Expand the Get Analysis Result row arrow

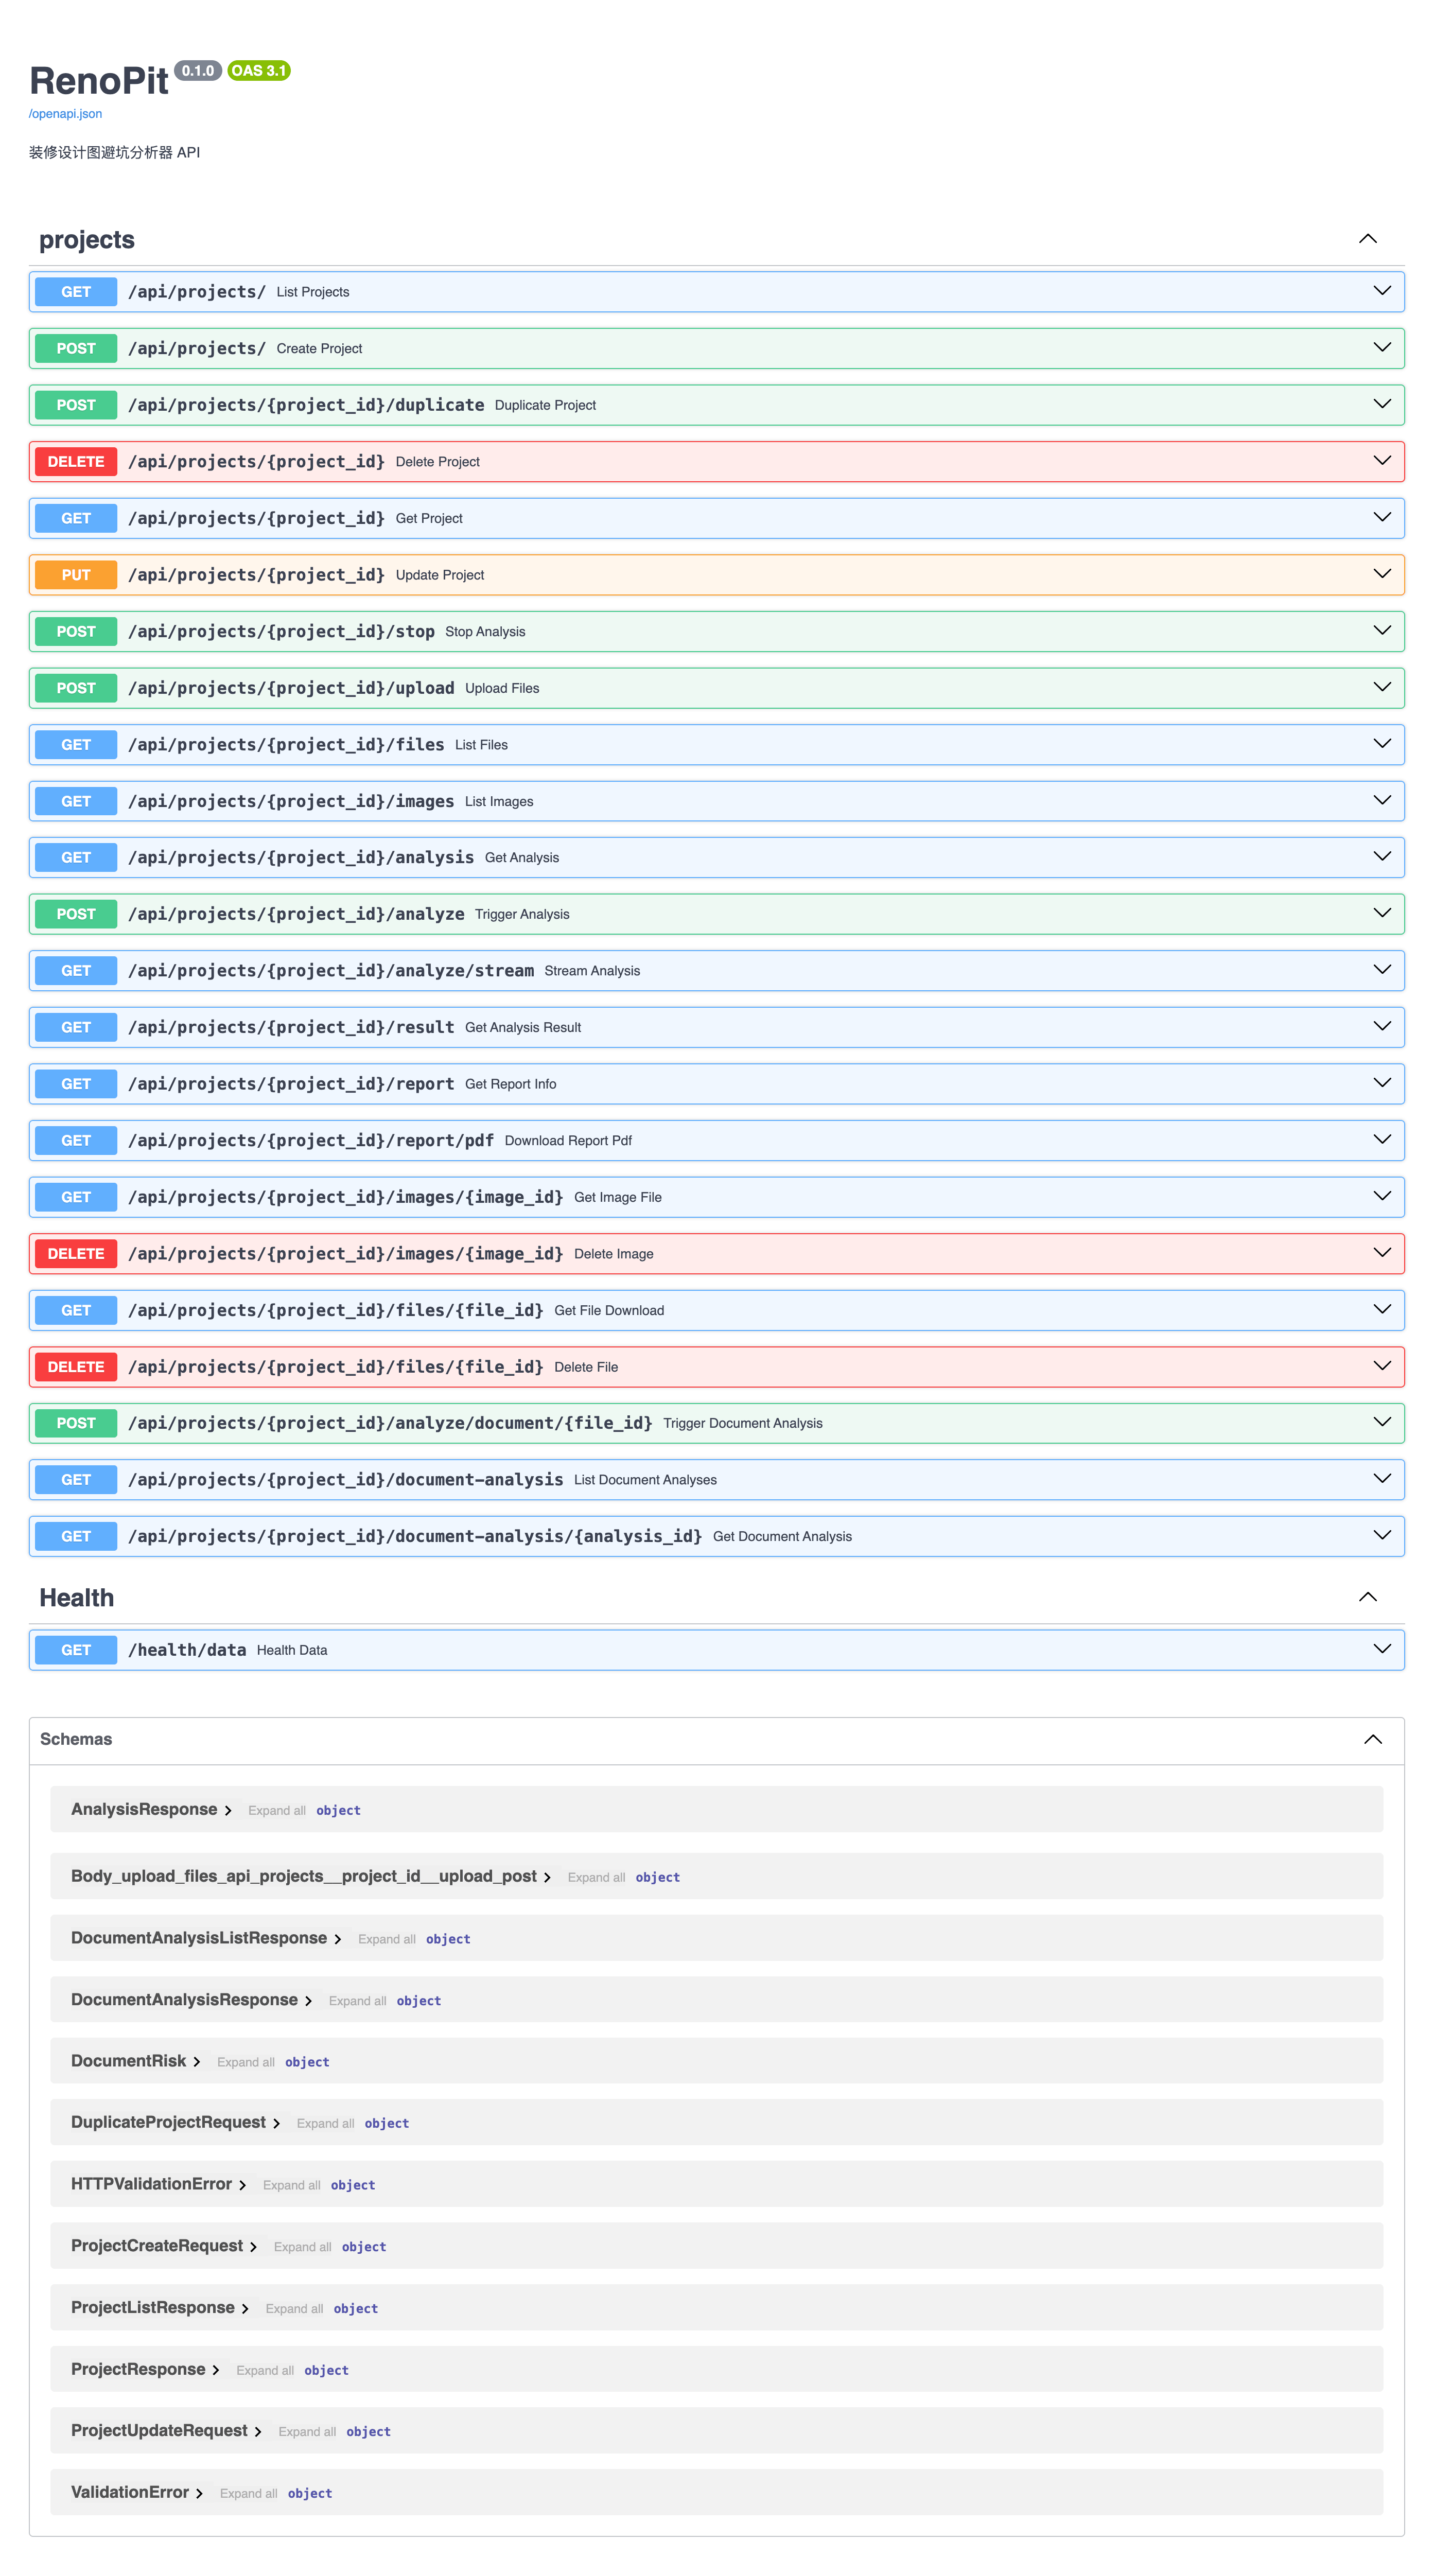point(1382,1027)
